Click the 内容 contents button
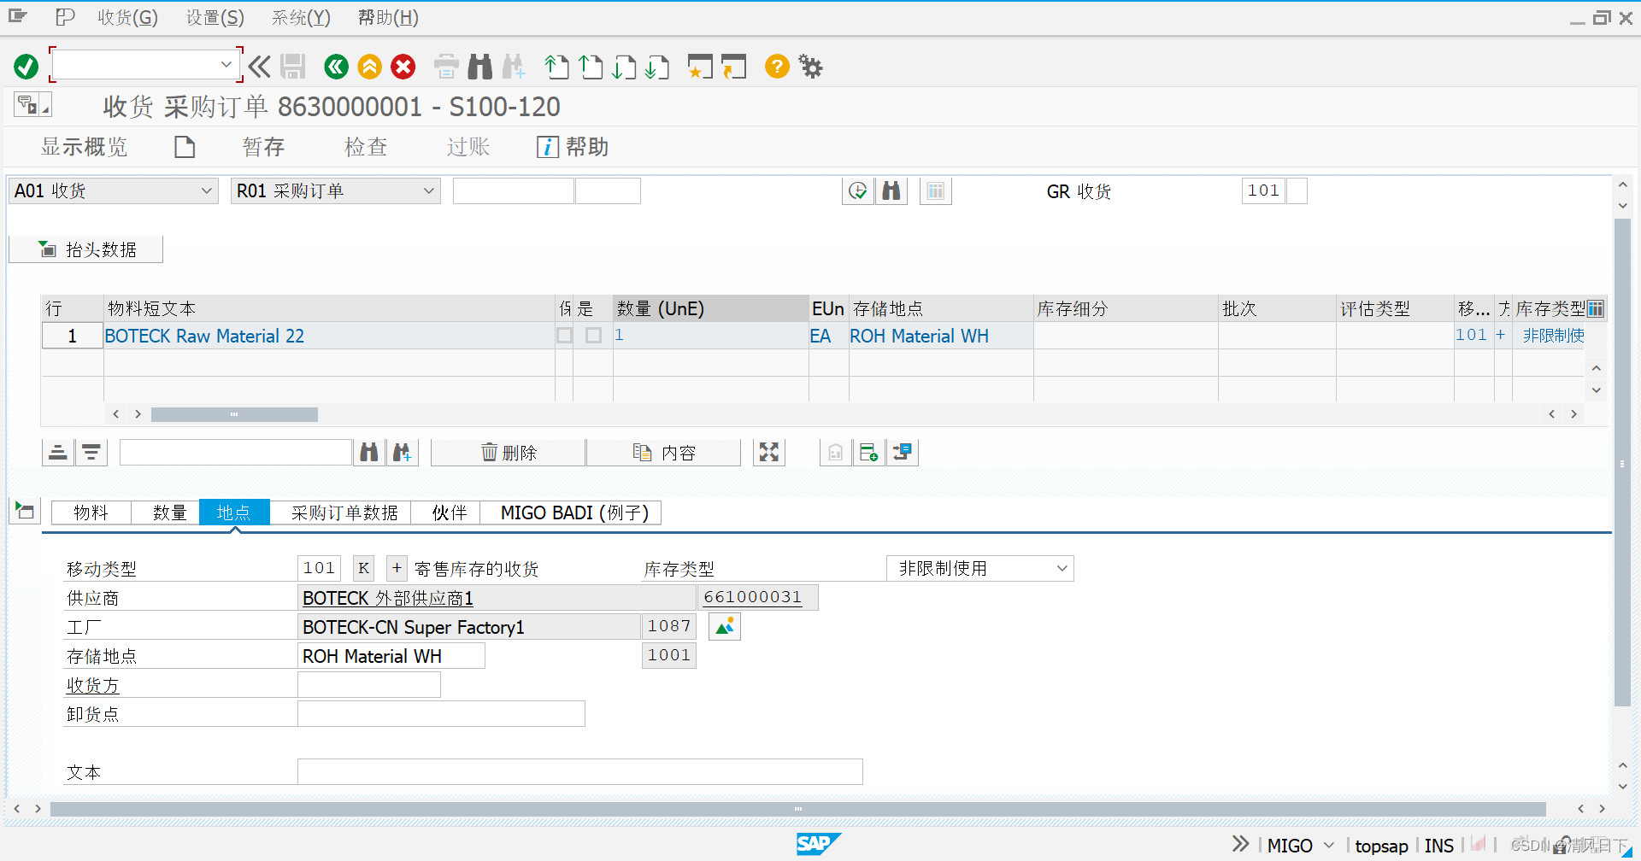 (664, 453)
